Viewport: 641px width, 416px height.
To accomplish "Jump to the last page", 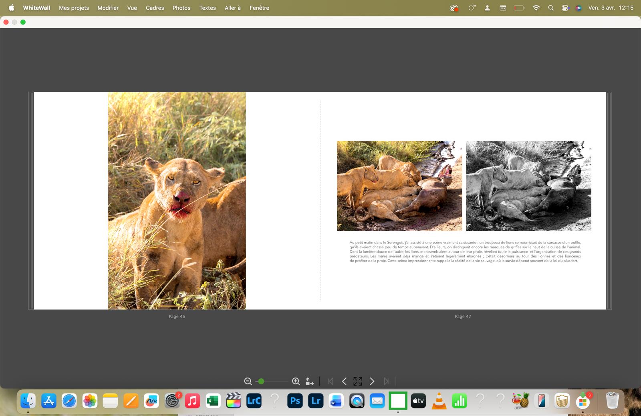I will (386, 382).
